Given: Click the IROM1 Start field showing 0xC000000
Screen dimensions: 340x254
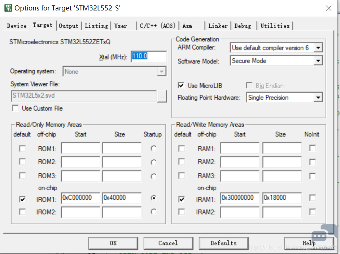Looking at the screenshot, I should [80, 198].
